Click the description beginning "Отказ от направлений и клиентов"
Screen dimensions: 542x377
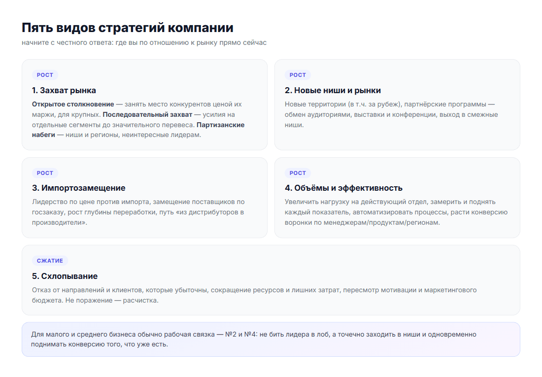pos(254,295)
